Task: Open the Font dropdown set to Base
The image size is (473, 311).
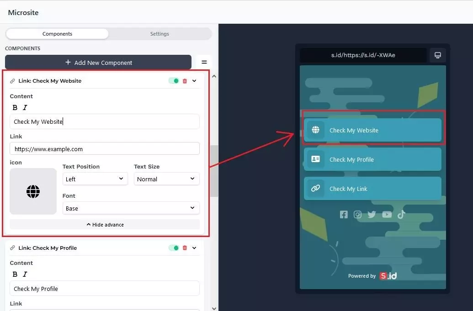Action: pos(131,208)
